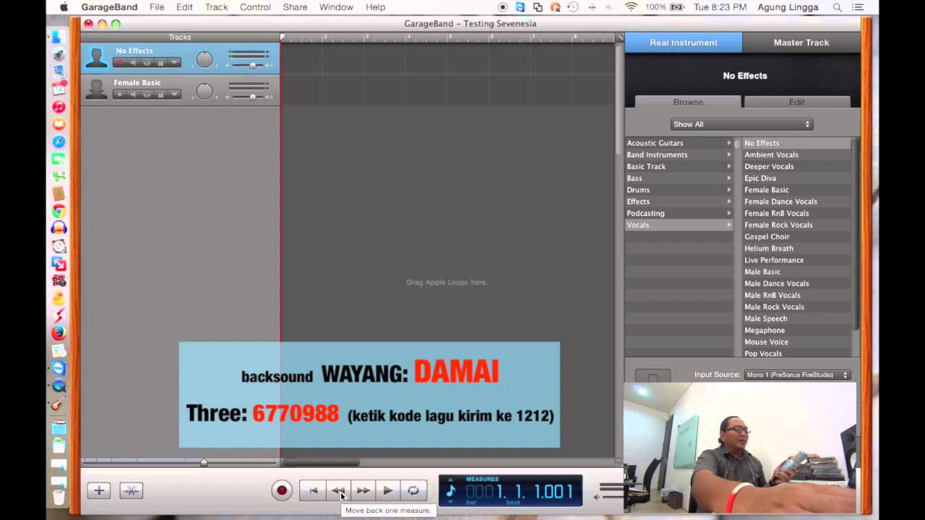Open Safari from the Dock
925x520 pixels.
click(59, 142)
